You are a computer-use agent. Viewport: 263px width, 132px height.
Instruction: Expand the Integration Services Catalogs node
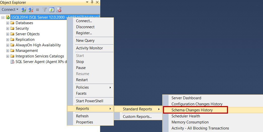pyautogui.click(x=8, y=56)
